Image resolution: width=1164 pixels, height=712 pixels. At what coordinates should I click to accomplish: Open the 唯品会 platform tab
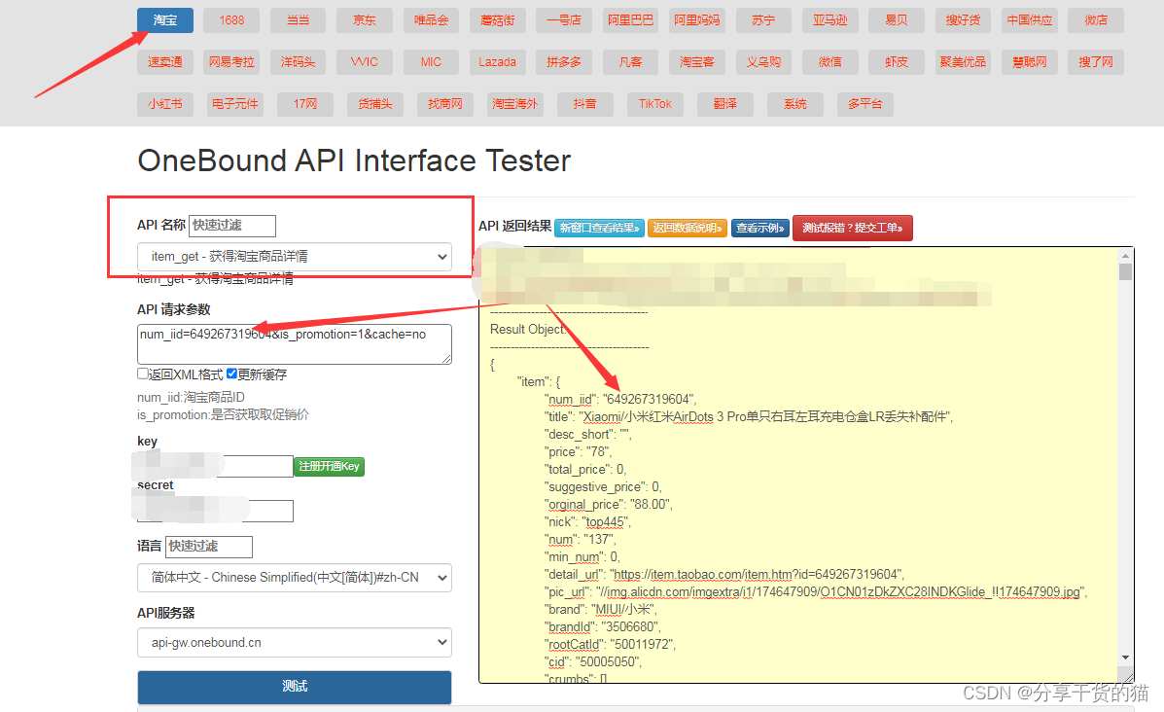(x=432, y=20)
